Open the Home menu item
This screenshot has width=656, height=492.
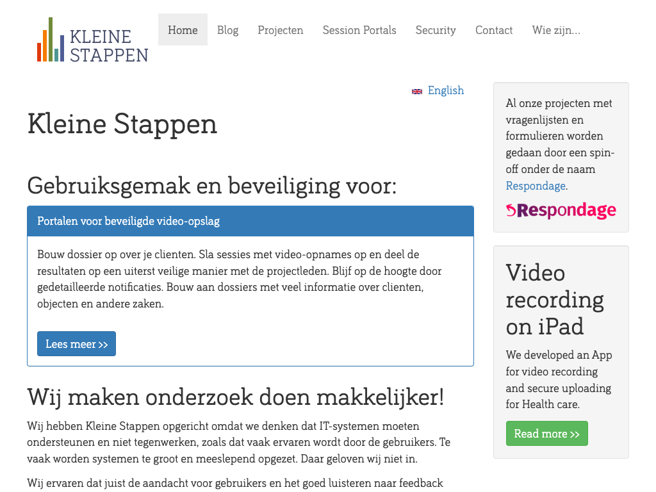pos(183,30)
